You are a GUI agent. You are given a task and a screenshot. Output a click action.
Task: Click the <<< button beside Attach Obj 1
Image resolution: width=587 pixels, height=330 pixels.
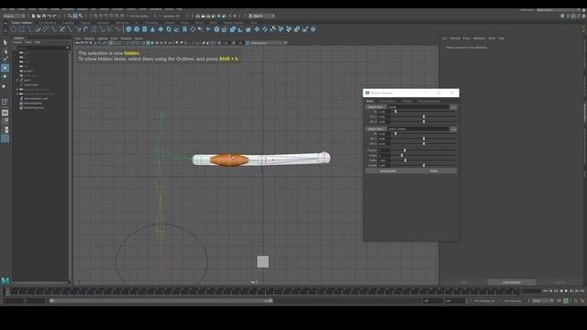(x=453, y=107)
